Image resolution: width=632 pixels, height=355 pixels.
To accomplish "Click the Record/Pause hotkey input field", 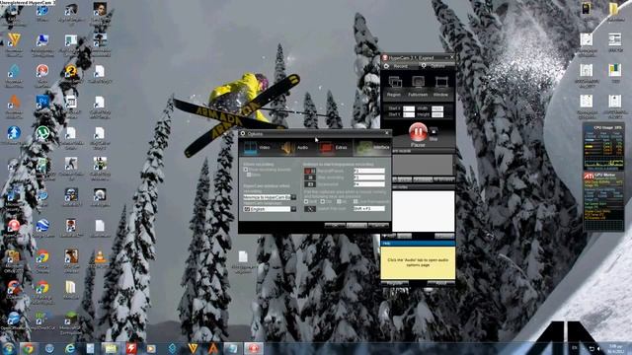I will click(369, 171).
